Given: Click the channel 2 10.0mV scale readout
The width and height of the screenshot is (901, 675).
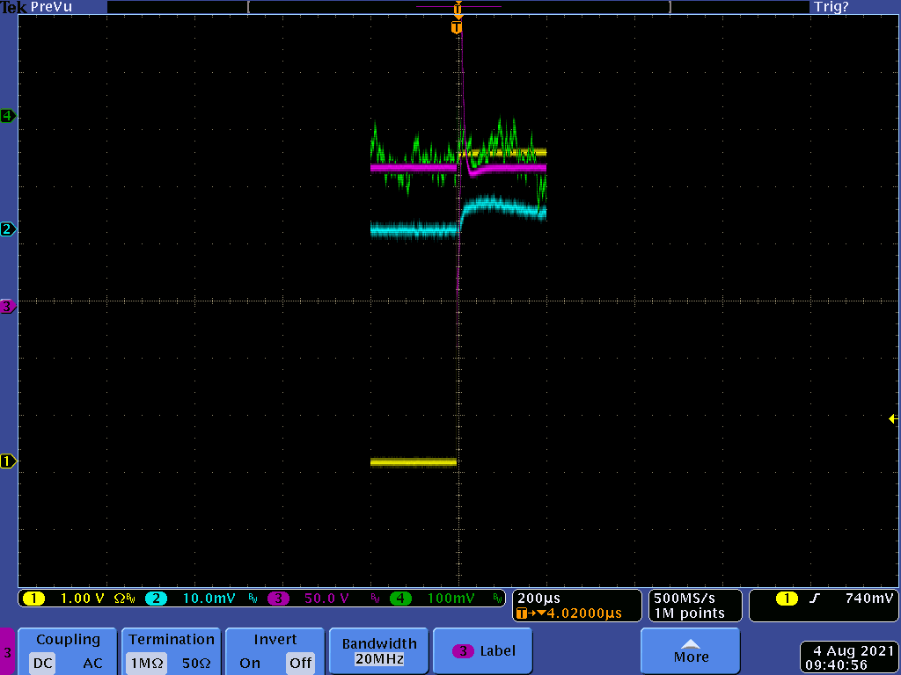Looking at the screenshot, I should click(209, 599).
